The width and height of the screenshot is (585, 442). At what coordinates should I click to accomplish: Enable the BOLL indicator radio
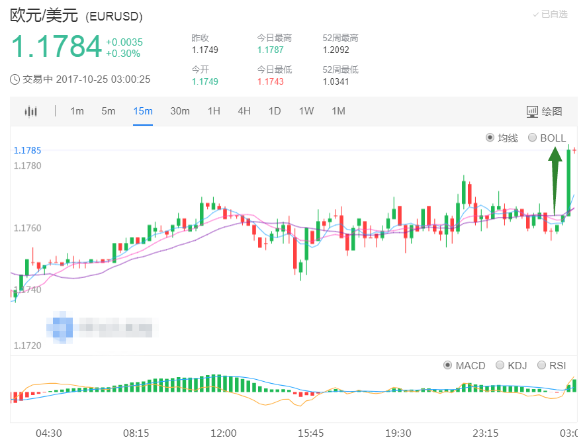pos(533,138)
